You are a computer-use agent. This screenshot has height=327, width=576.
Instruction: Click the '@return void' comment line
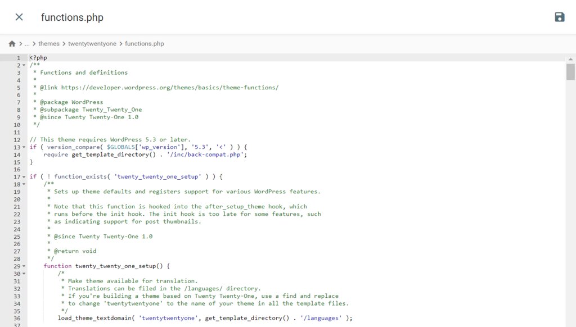tap(75, 251)
